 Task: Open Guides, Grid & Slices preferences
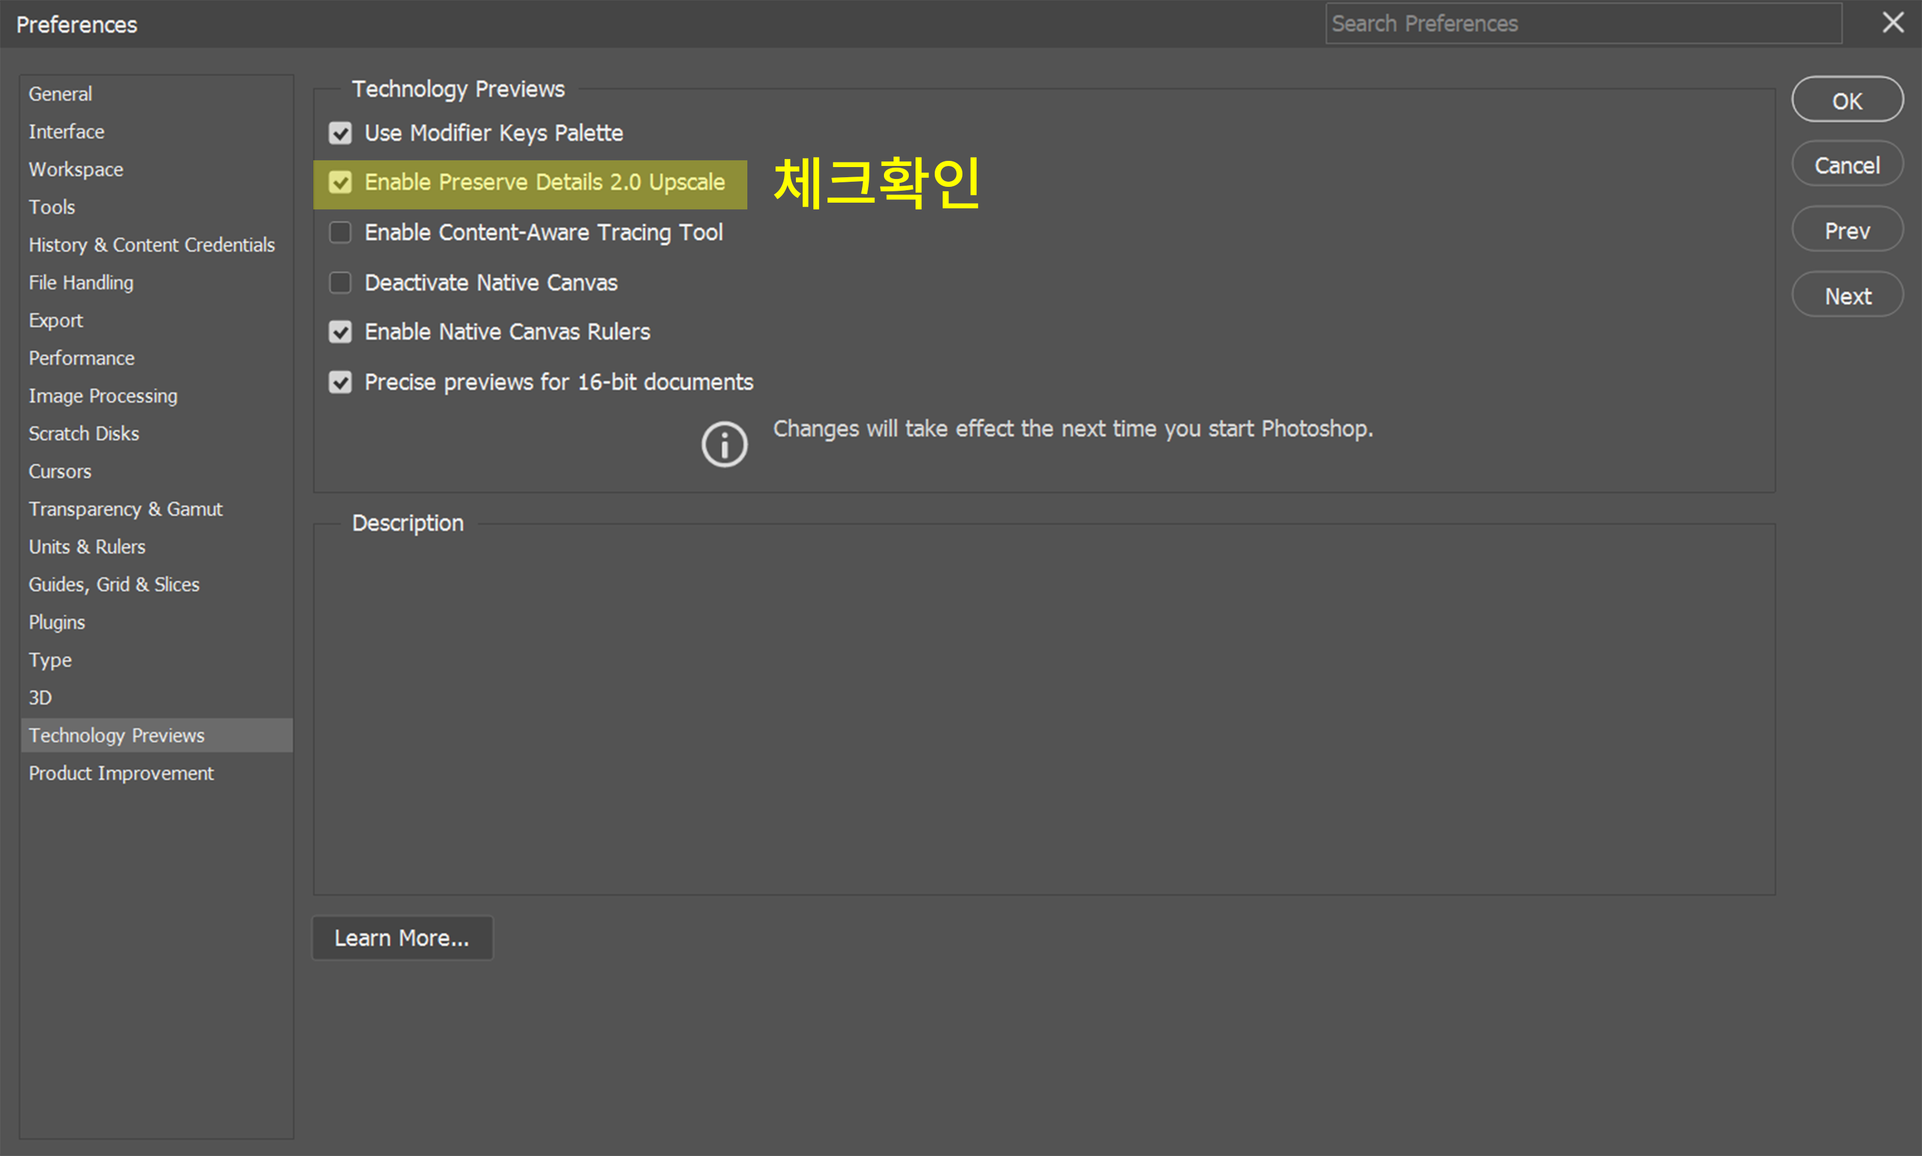(115, 584)
